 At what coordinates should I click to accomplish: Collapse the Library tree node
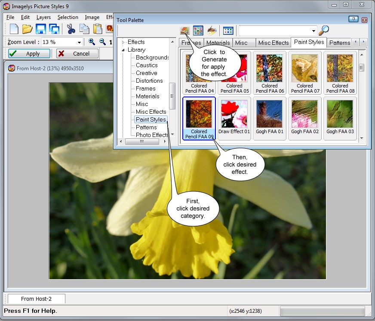(123, 50)
